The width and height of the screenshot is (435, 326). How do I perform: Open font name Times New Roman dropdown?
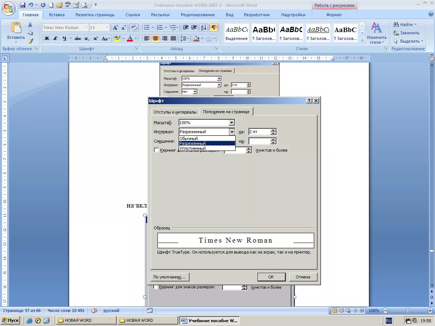click(86, 28)
